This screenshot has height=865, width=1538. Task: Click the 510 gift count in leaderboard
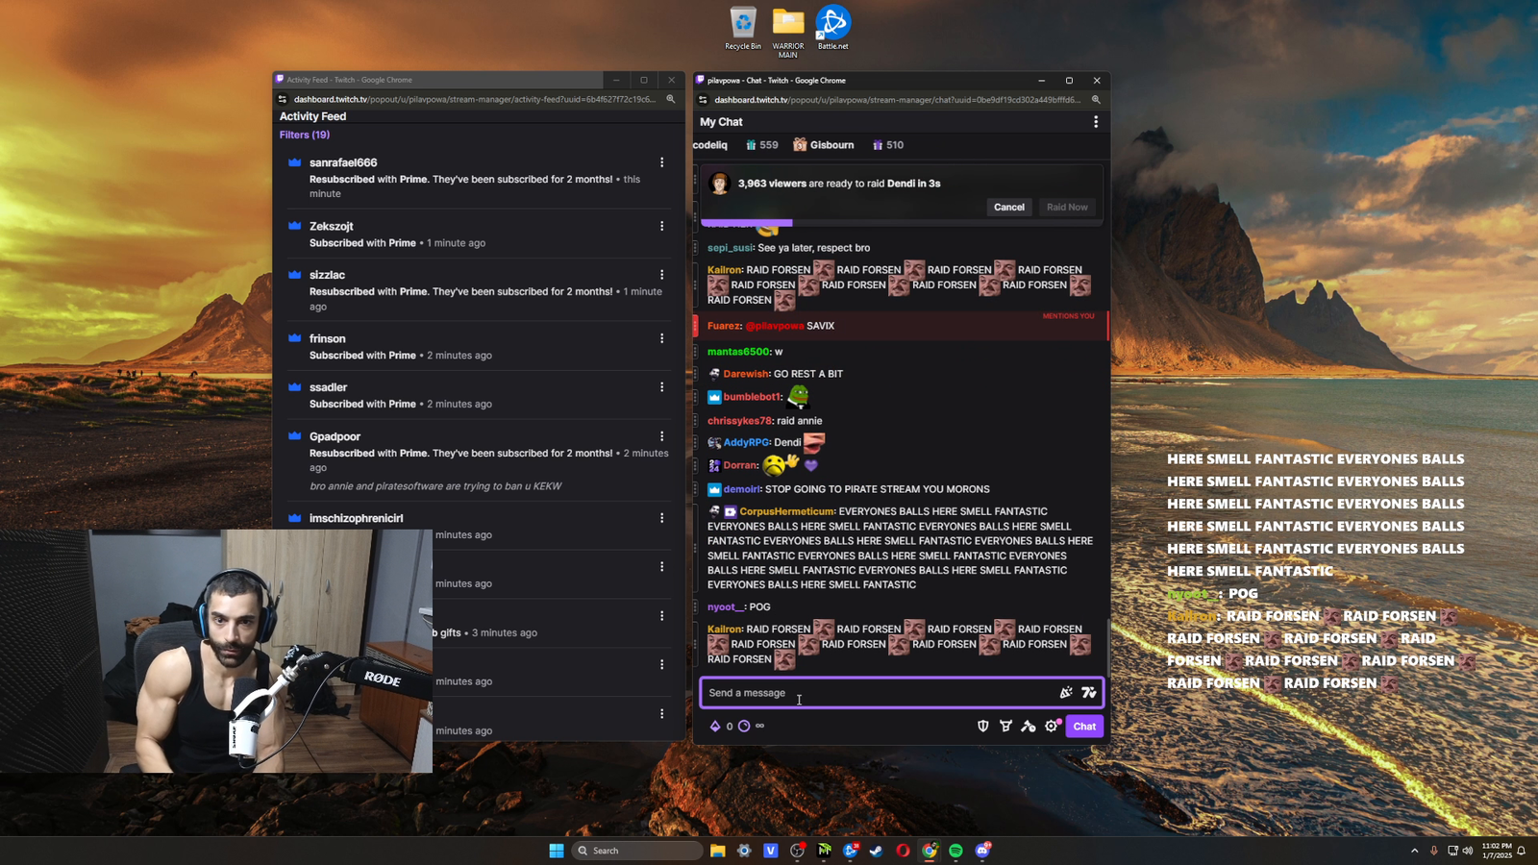pyautogui.click(x=887, y=145)
